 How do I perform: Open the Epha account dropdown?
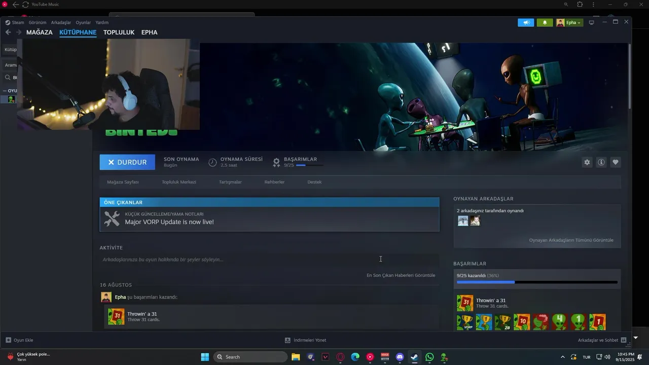tap(569, 22)
